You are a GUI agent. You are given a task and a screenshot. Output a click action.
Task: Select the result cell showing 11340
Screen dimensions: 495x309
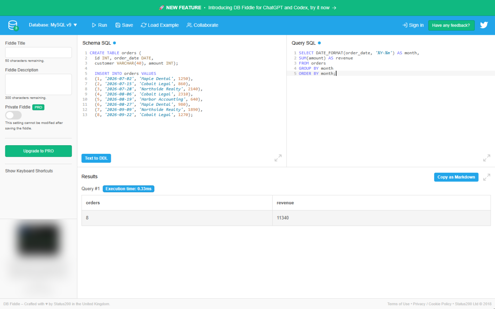(x=381, y=218)
